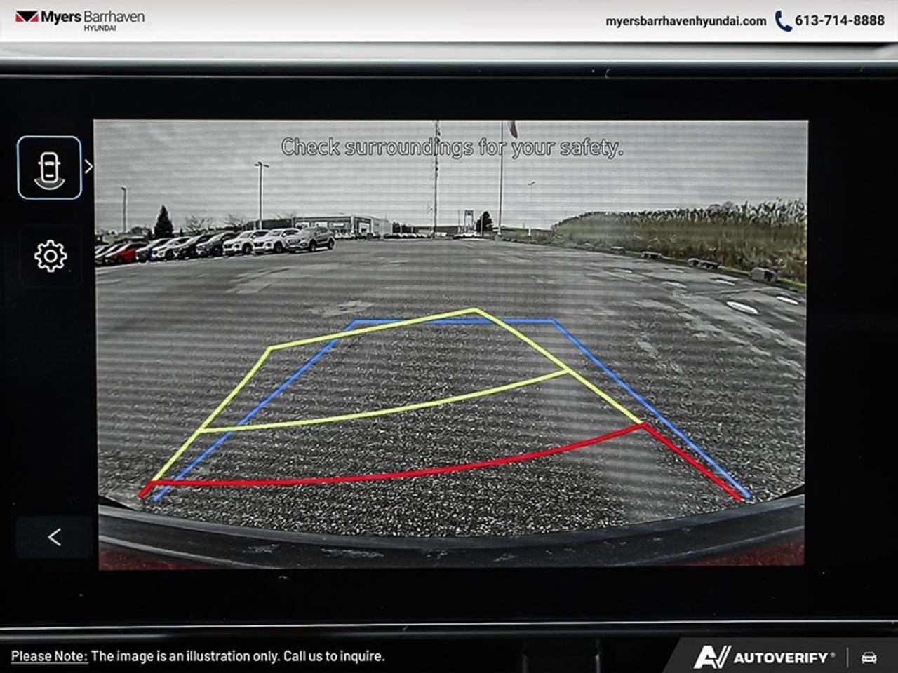Viewport: 898px width, 673px height.
Task: Click the Myers Barrhaven Hyundai logo
Action: pyautogui.click(x=79, y=19)
